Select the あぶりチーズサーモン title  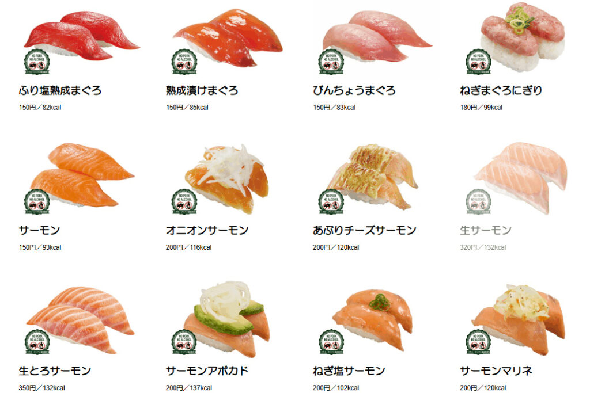click(364, 230)
